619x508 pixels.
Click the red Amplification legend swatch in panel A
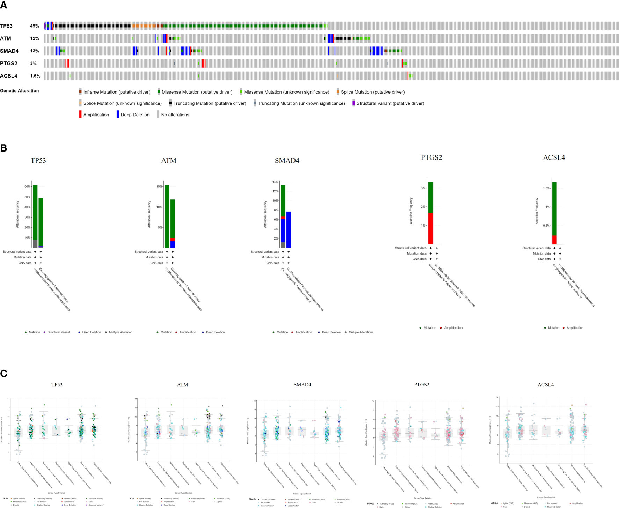pyautogui.click(x=80, y=115)
